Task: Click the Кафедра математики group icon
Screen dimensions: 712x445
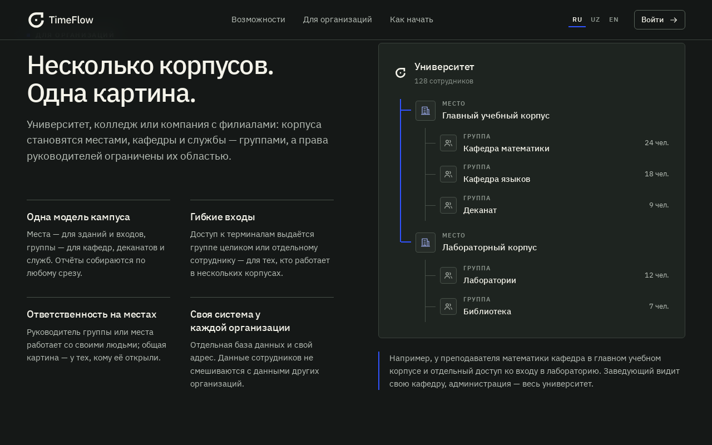Action: tap(448, 143)
